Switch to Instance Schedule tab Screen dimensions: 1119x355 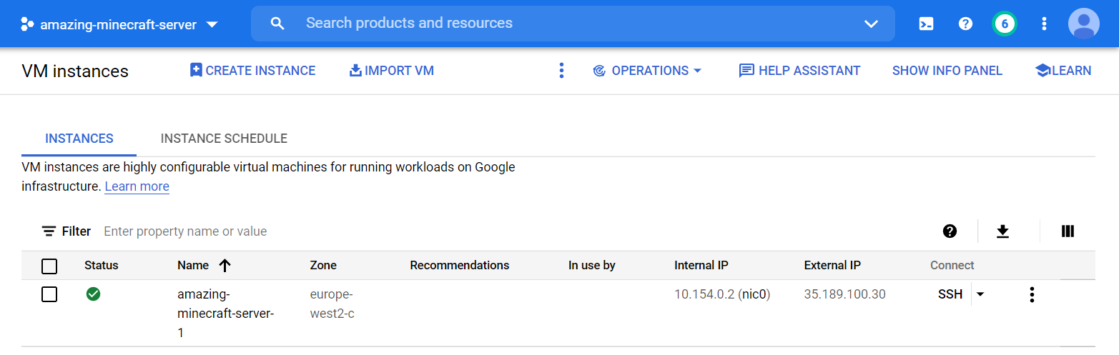pos(224,139)
